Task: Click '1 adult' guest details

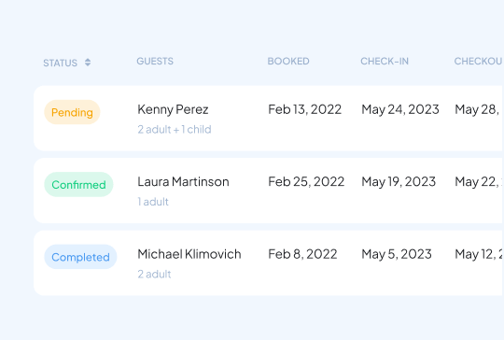Action: 153,202
